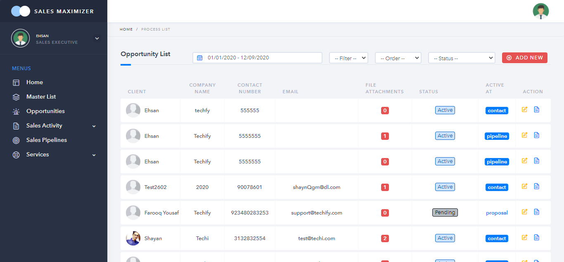Click the FILE ATTACHMENTS column header
564x262 pixels.
click(x=384, y=88)
